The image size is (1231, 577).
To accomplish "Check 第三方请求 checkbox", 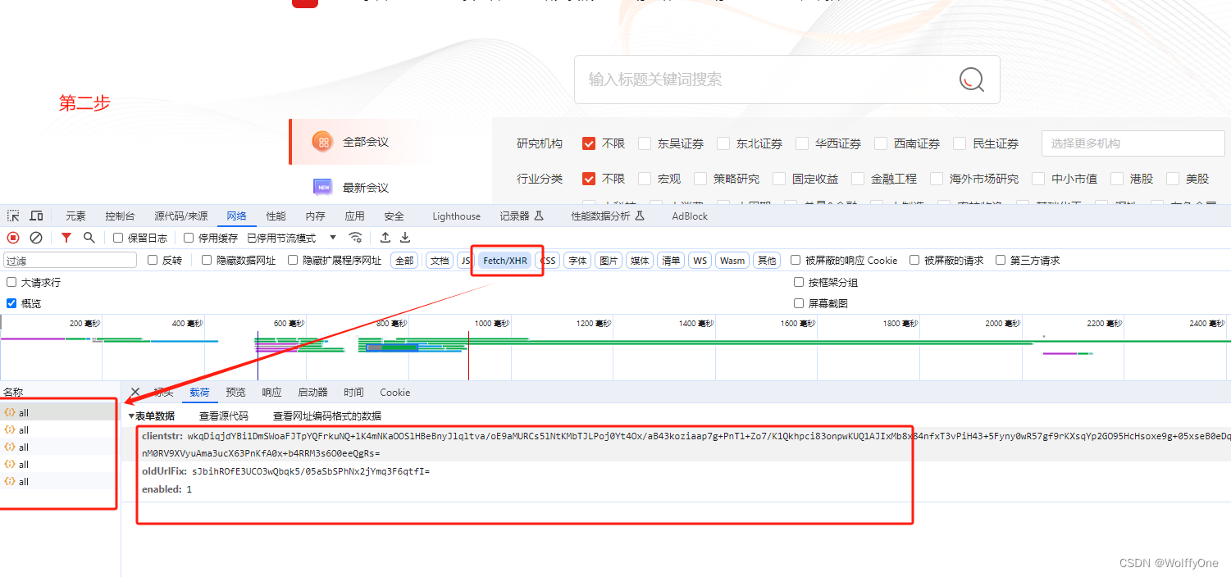I will pyautogui.click(x=1001, y=260).
